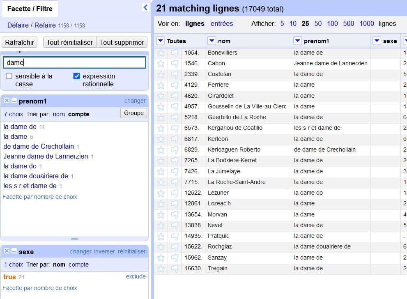Copy the 7 choix link in prenom1 facet
The width and height of the screenshot is (407, 299).
(14, 114)
